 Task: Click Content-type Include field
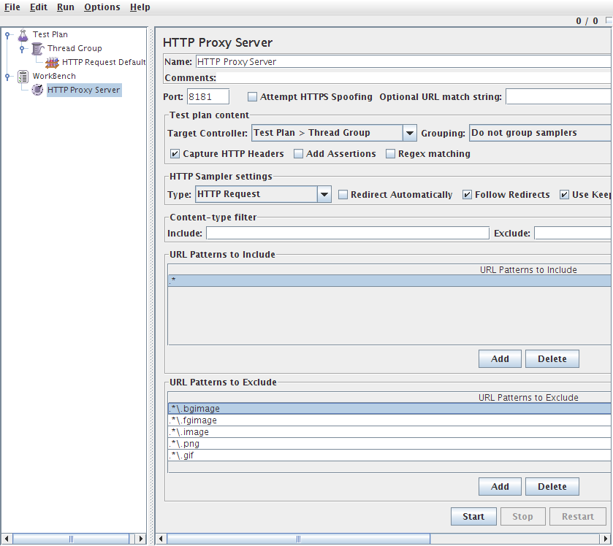tap(348, 233)
